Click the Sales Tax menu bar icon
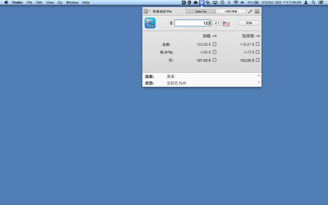The height and width of the screenshot is (205, 328). click(202, 2)
